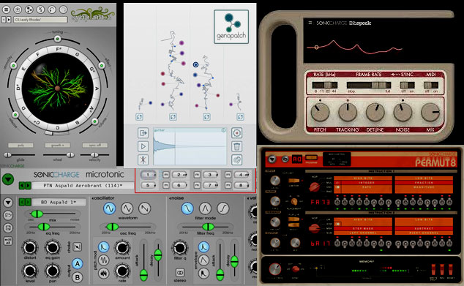Screen dimensions: 464x286
Task: Click the Bitspeak PITCH knob
Action: (320, 113)
